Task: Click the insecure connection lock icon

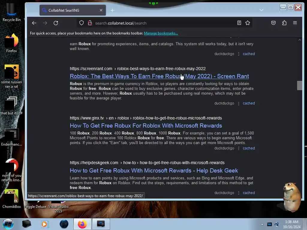Action: 90,23
